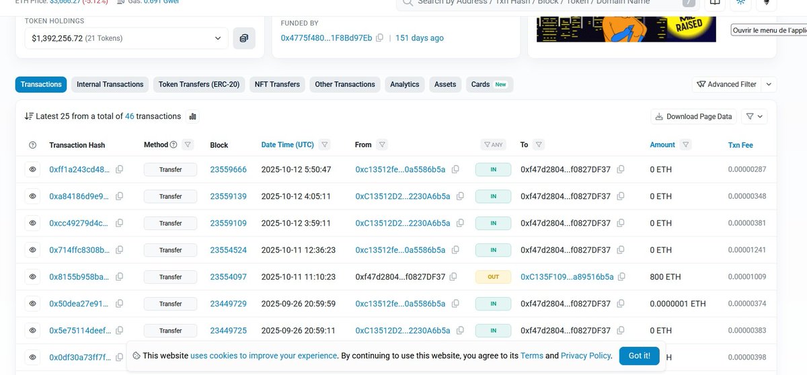The height and width of the screenshot is (375, 807).
Task: Copy hash 0x50dea27e91 icon
Action: pos(119,304)
